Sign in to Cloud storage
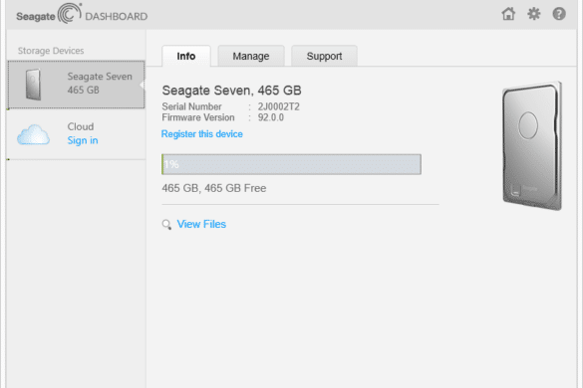This screenshot has width=583, height=388. click(83, 140)
